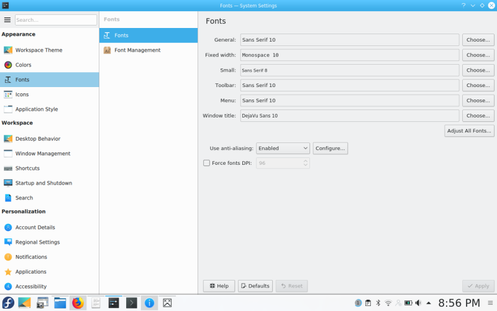Click the Apply button
The image size is (497, 311).
coord(478,286)
